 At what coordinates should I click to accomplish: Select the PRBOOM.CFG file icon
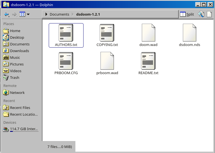66,61
